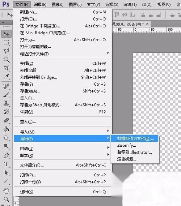The width and height of the screenshot is (181, 206).
Task: Close the document tab with x
Action: pyautogui.click(x=147, y=24)
